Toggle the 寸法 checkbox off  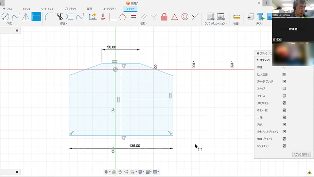[284, 117]
